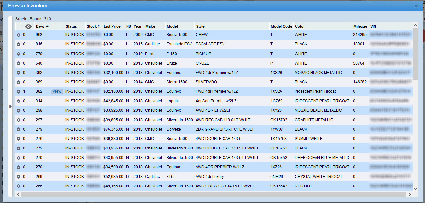
Task: Close the Browse Inventory dialog
Action: pyautogui.click(x=416, y=6)
